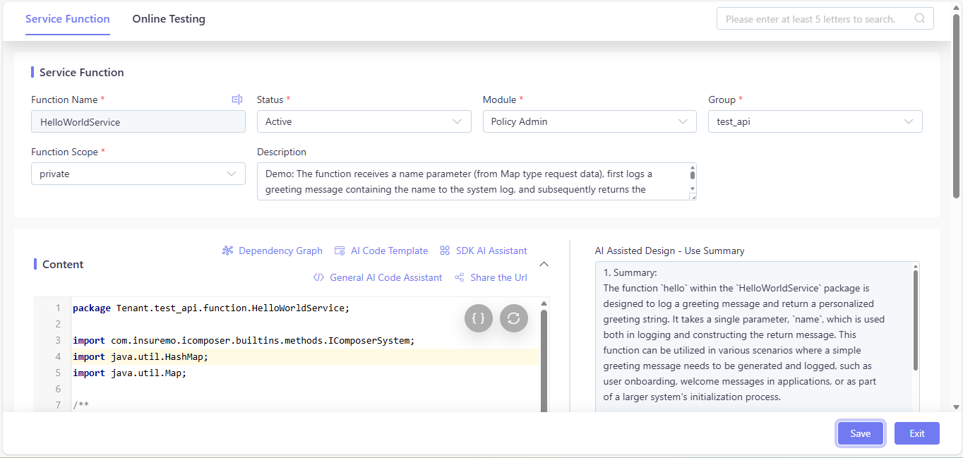Switch to the Online Testing tab
The width and height of the screenshot is (963, 458).
pyautogui.click(x=169, y=19)
